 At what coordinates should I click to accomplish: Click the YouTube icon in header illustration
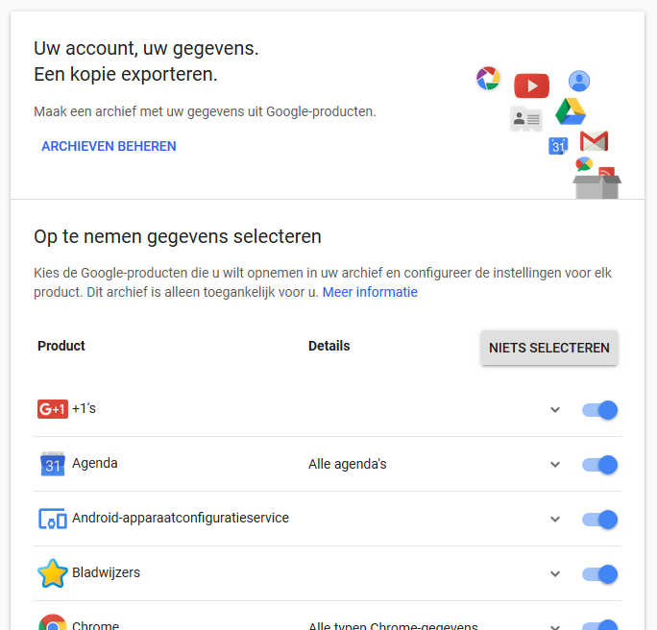pyautogui.click(x=531, y=85)
